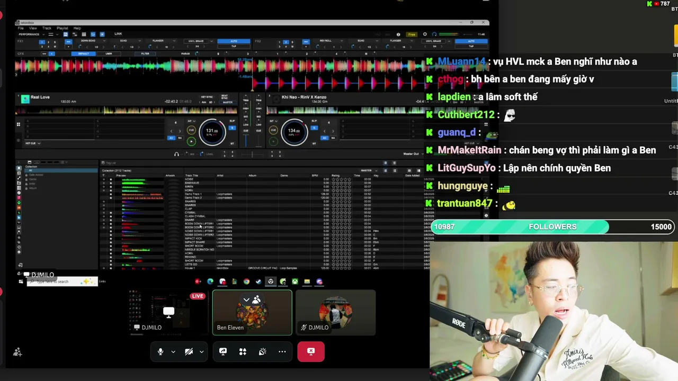Image resolution: width=678 pixels, height=381 pixels.
Task: Open the Playlist menu in rekordbox
Action: pos(62,28)
